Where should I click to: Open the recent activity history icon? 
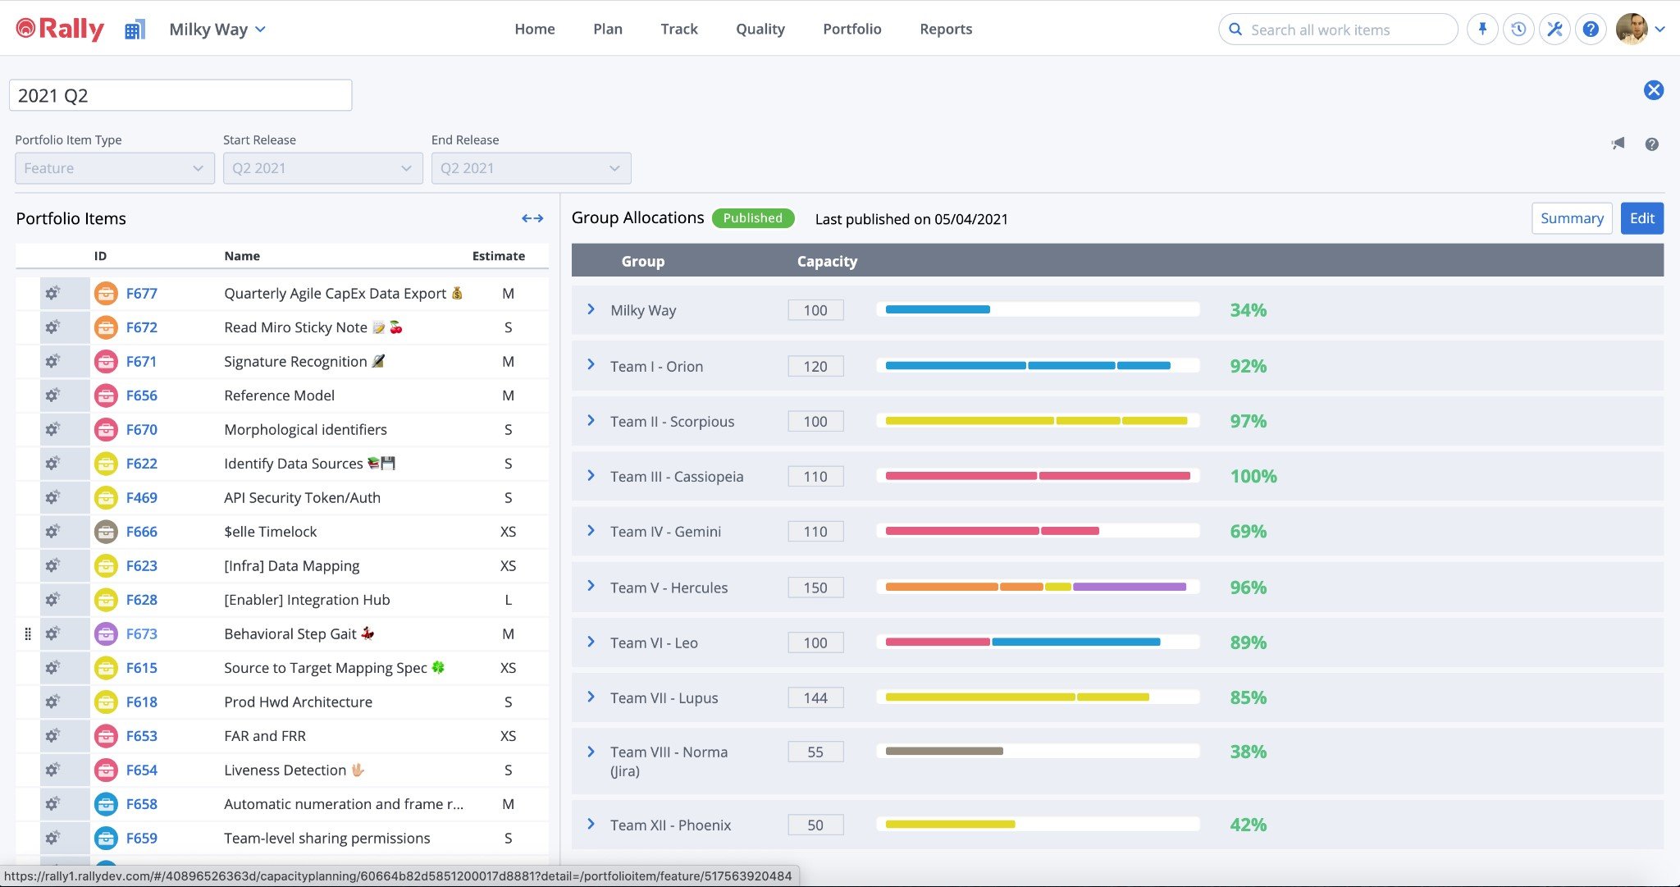1518,30
